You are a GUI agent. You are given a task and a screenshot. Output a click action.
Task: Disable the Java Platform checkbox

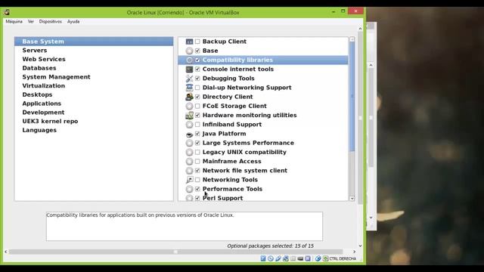tap(197, 134)
